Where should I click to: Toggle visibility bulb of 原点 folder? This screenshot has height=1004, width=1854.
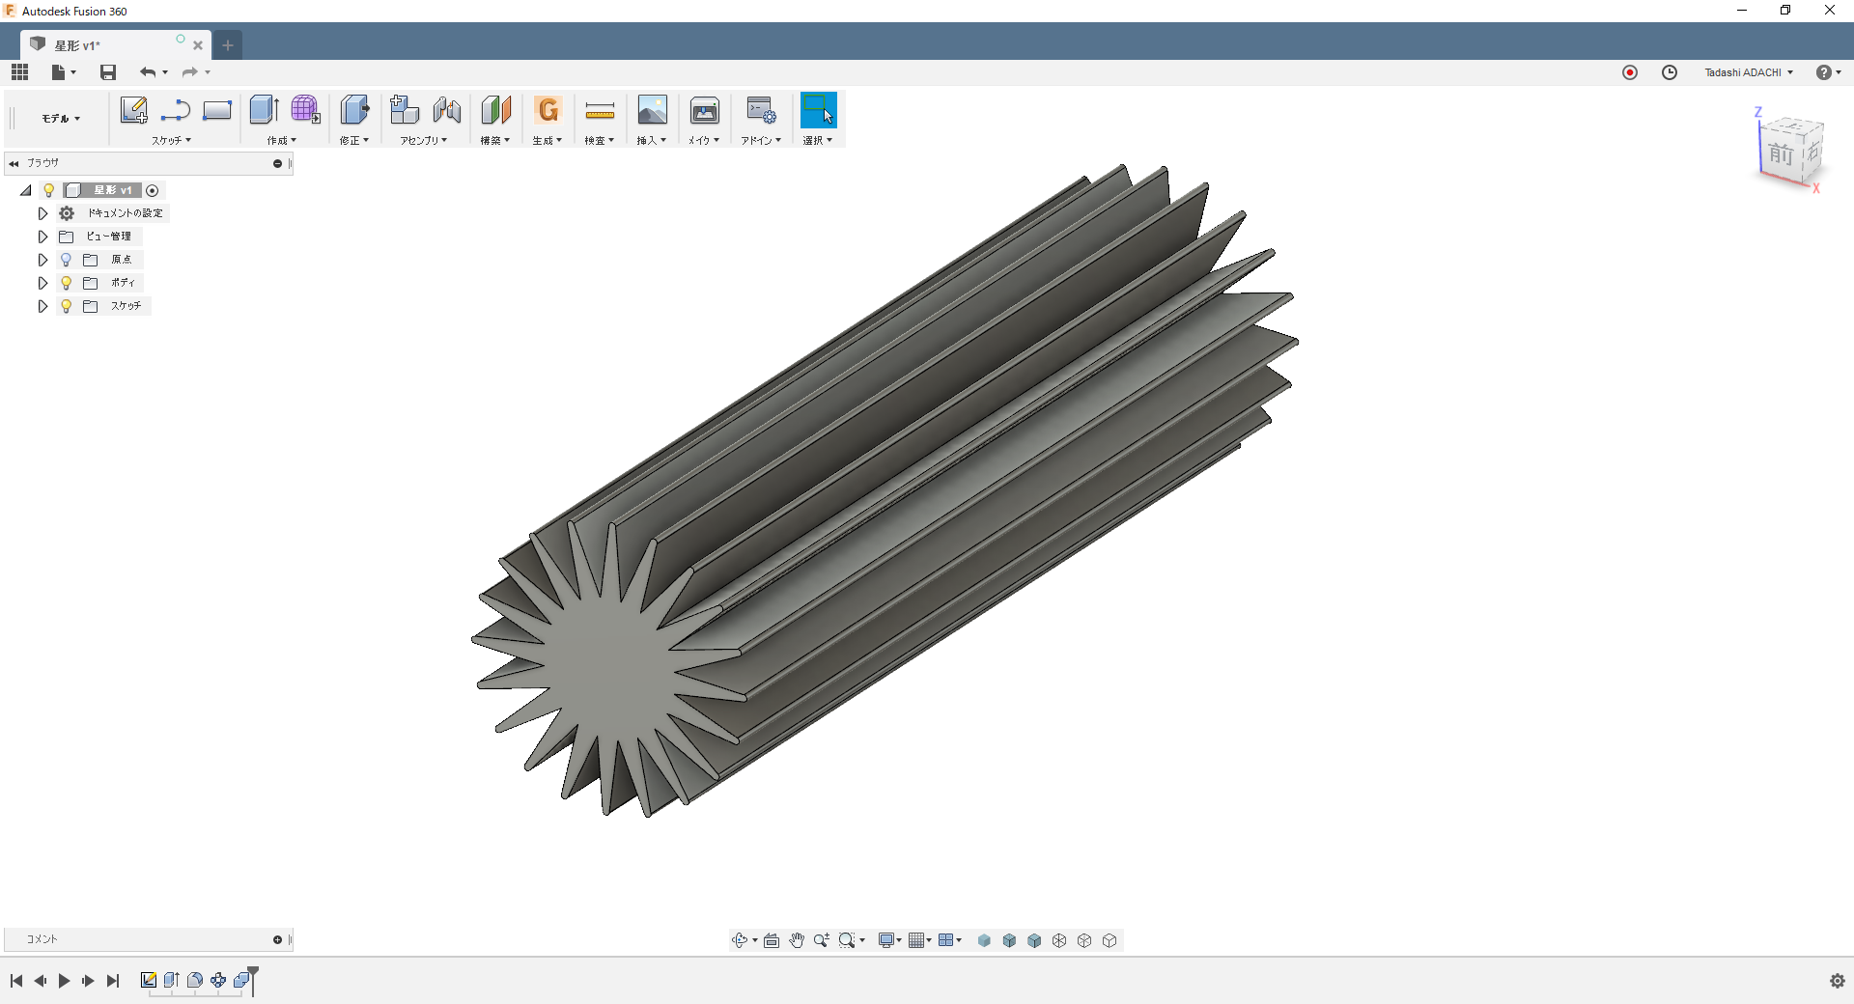(66, 260)
